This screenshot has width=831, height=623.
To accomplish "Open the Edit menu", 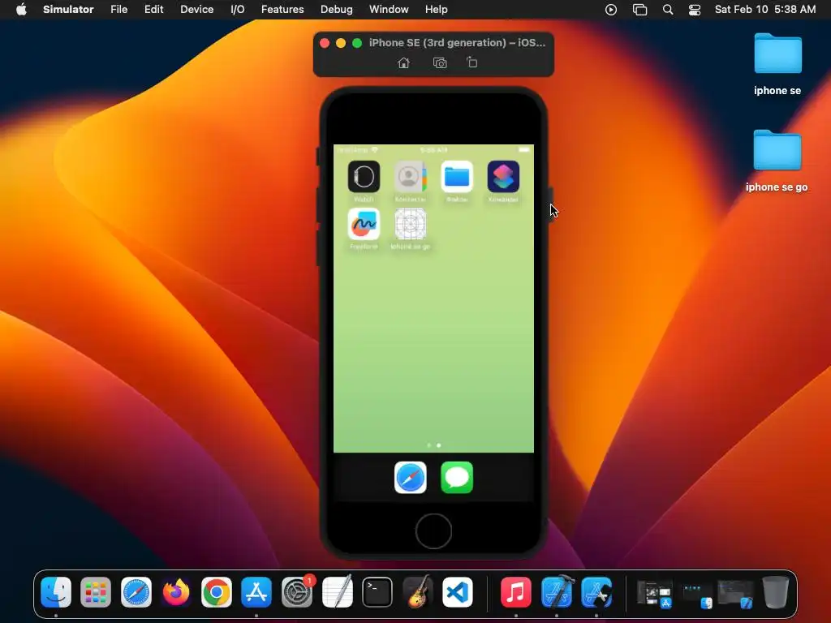I will point(153,10).
